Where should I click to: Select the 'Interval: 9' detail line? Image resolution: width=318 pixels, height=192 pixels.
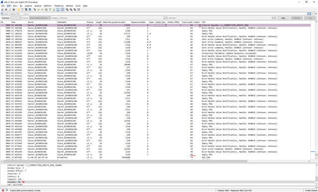14,174
